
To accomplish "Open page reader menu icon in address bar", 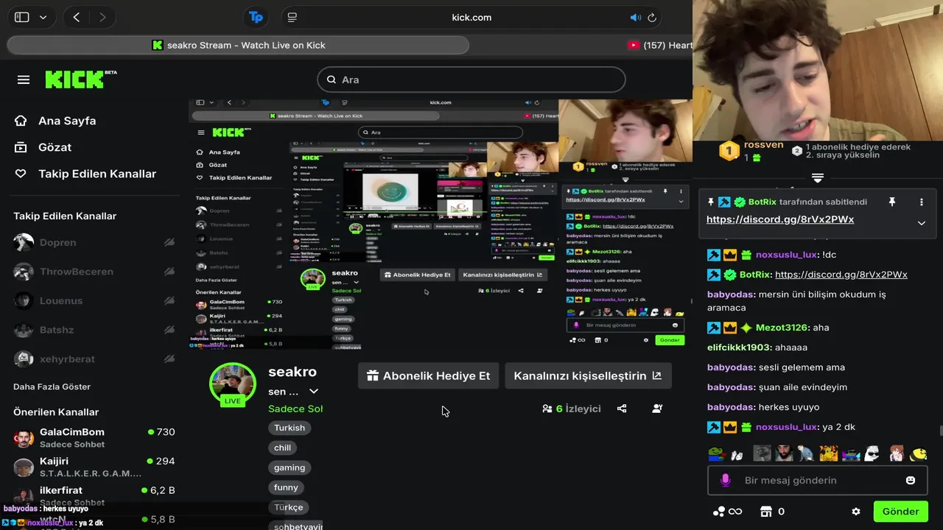I will 292,17.
